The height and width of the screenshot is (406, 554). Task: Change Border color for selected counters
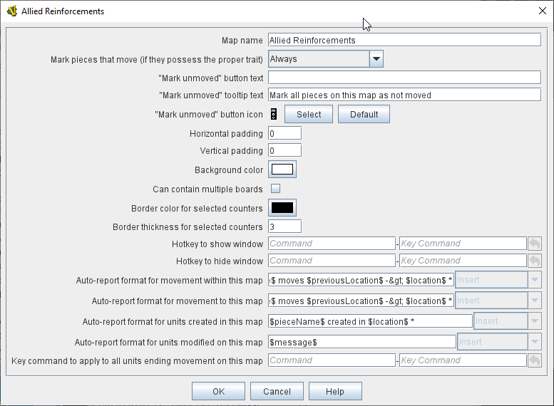[282, 208]
